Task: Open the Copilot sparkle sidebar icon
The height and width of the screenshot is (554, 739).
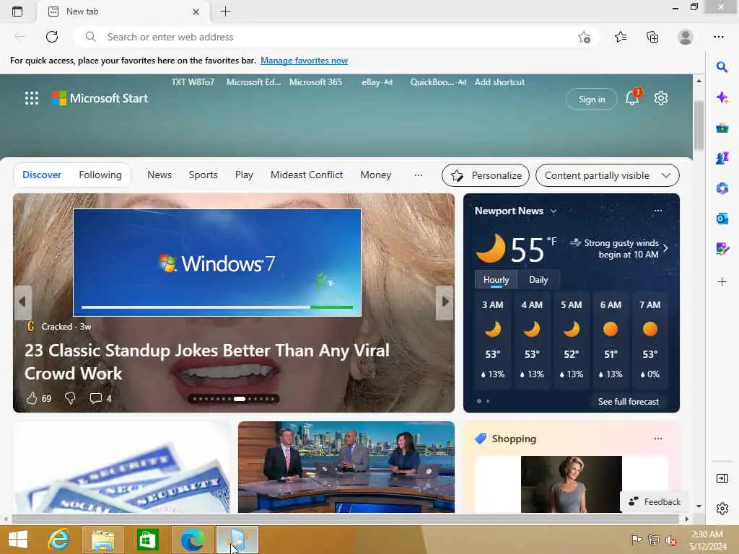Action: point(722,97)
